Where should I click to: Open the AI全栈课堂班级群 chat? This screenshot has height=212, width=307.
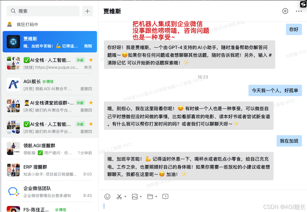coord(50,106)
